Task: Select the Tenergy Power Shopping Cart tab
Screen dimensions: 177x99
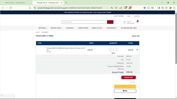Action: click(x=48, y=3)
